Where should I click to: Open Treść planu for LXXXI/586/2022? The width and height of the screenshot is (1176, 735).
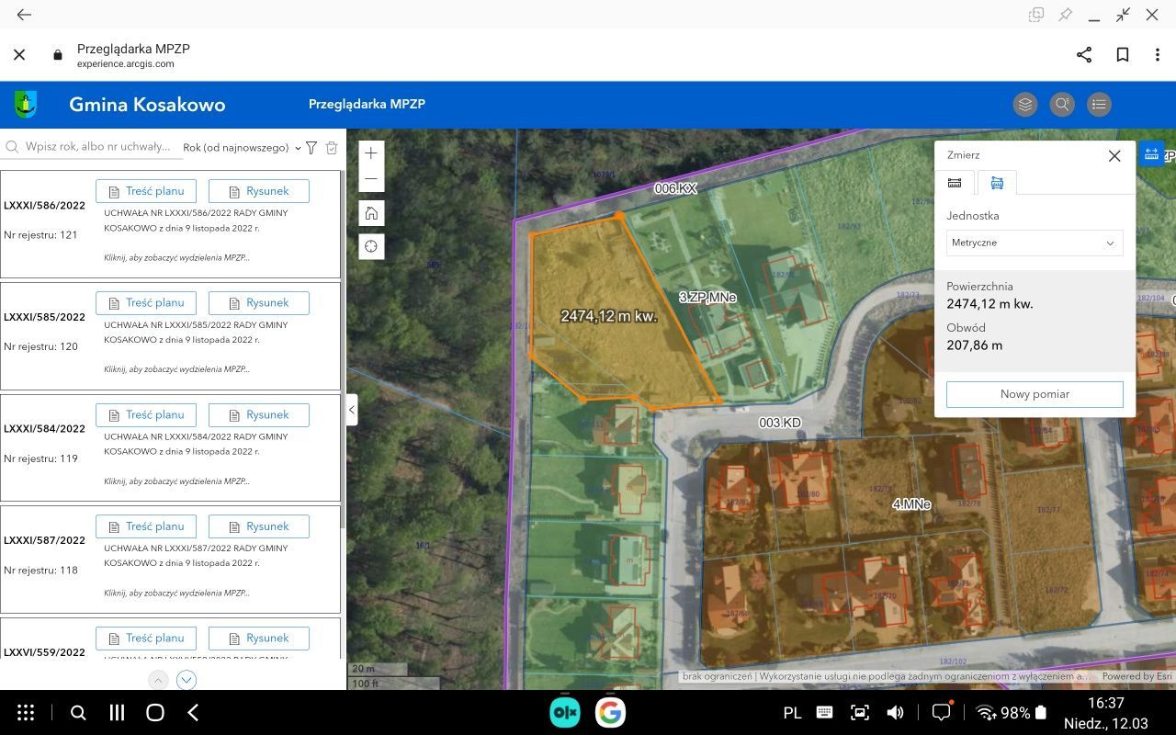pos(146,191)
